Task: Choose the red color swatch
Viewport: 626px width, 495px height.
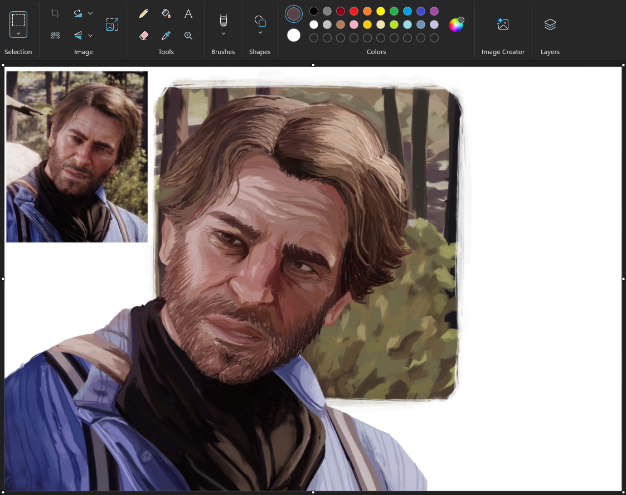Action: pos(354,11)
